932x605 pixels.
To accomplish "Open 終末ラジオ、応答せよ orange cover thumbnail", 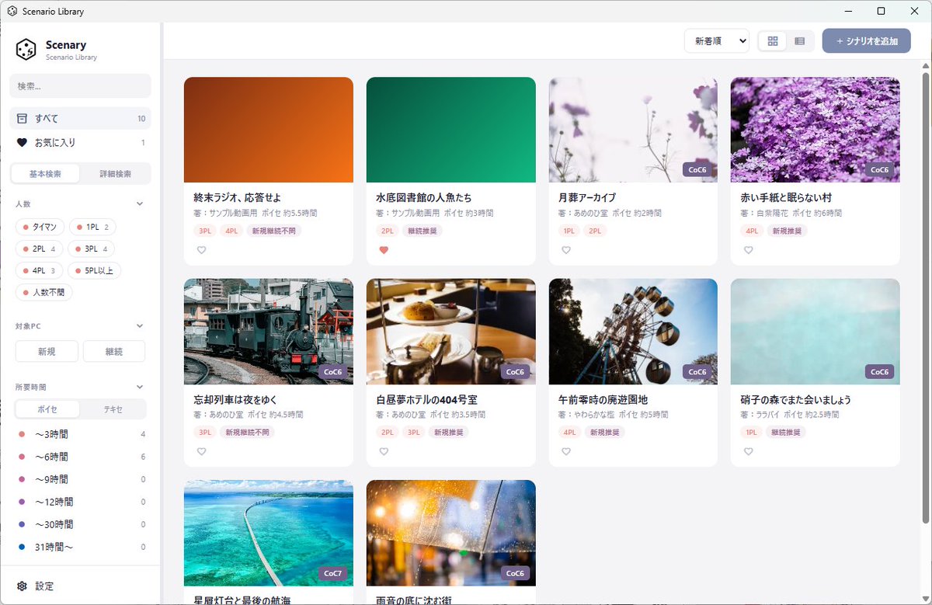I will (269, 130).
